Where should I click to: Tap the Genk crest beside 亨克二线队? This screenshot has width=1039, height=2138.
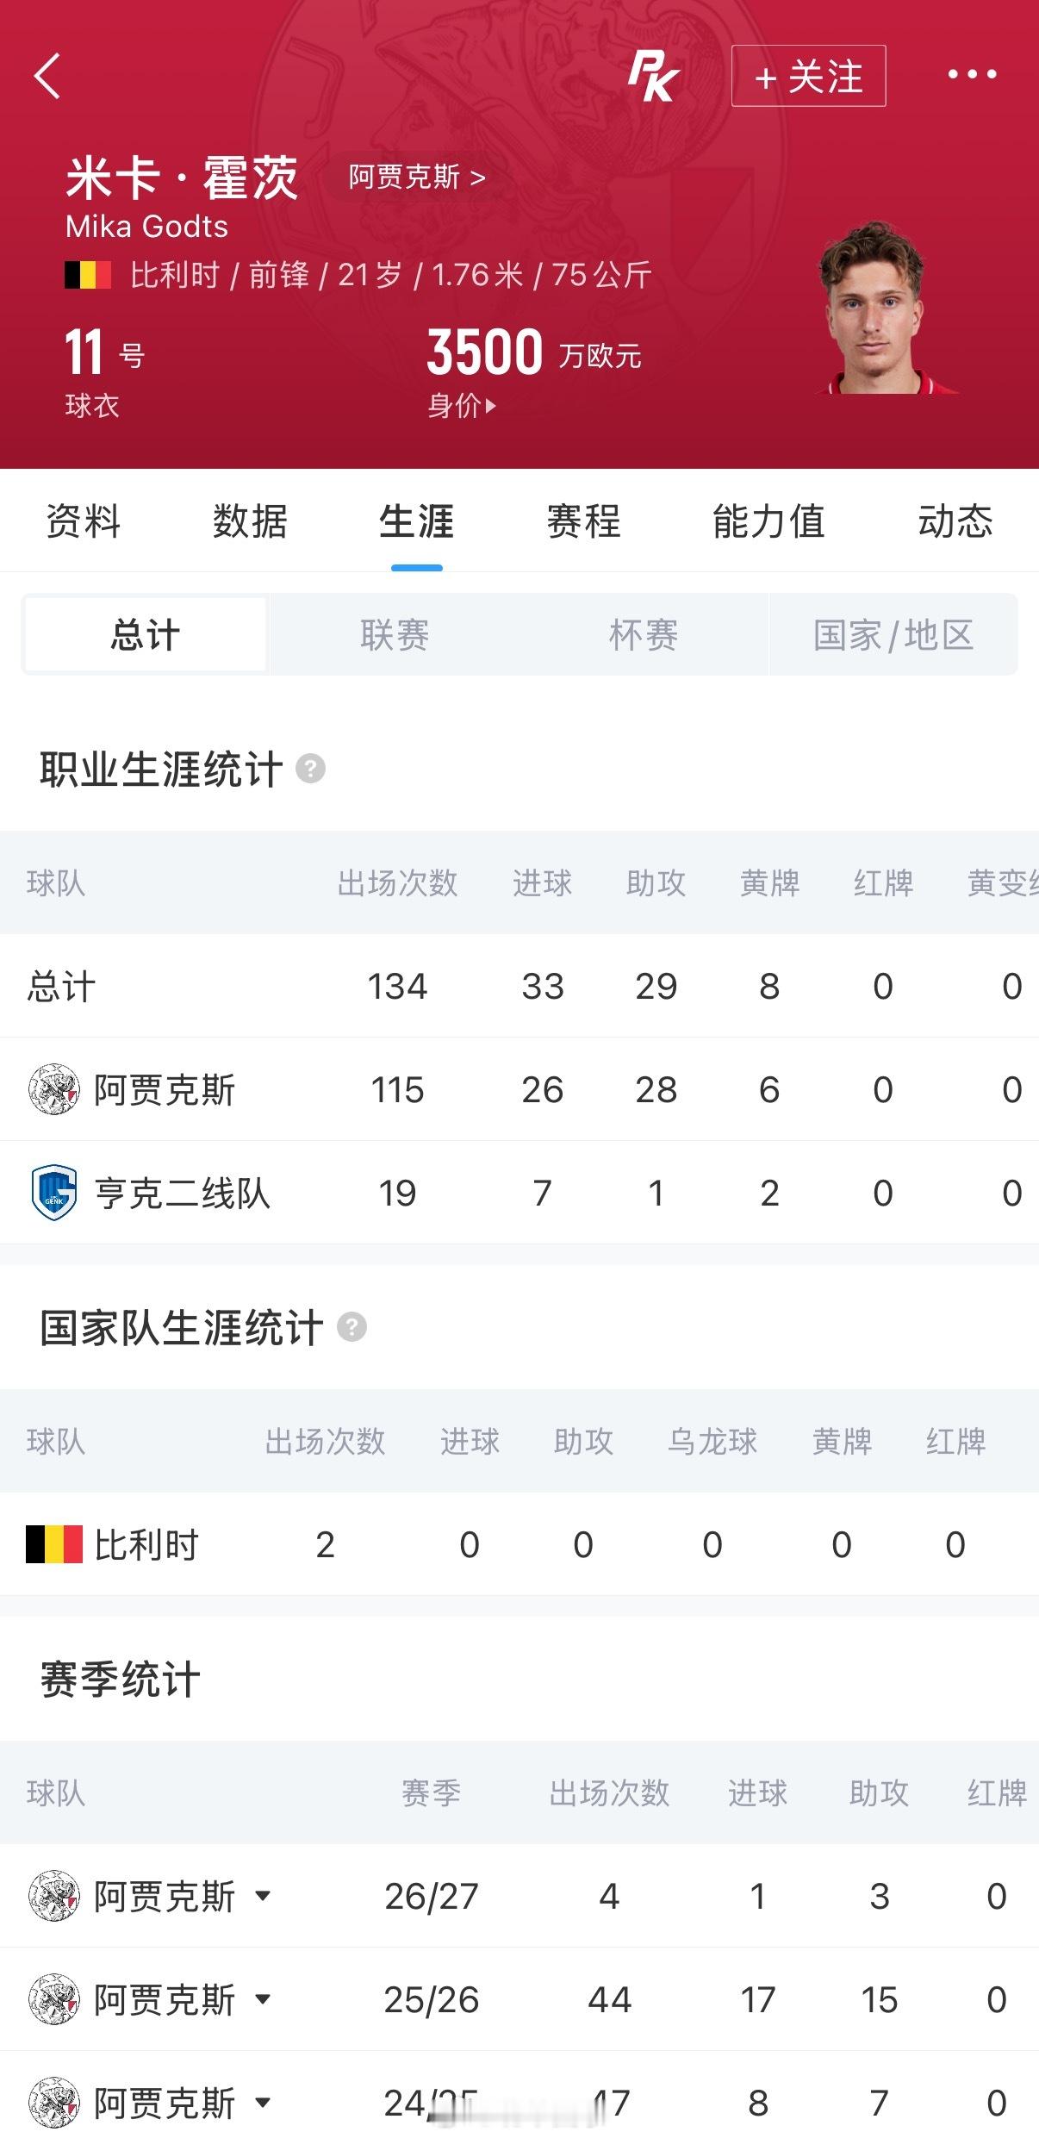pyautogui.click(x=54, y=1193)
